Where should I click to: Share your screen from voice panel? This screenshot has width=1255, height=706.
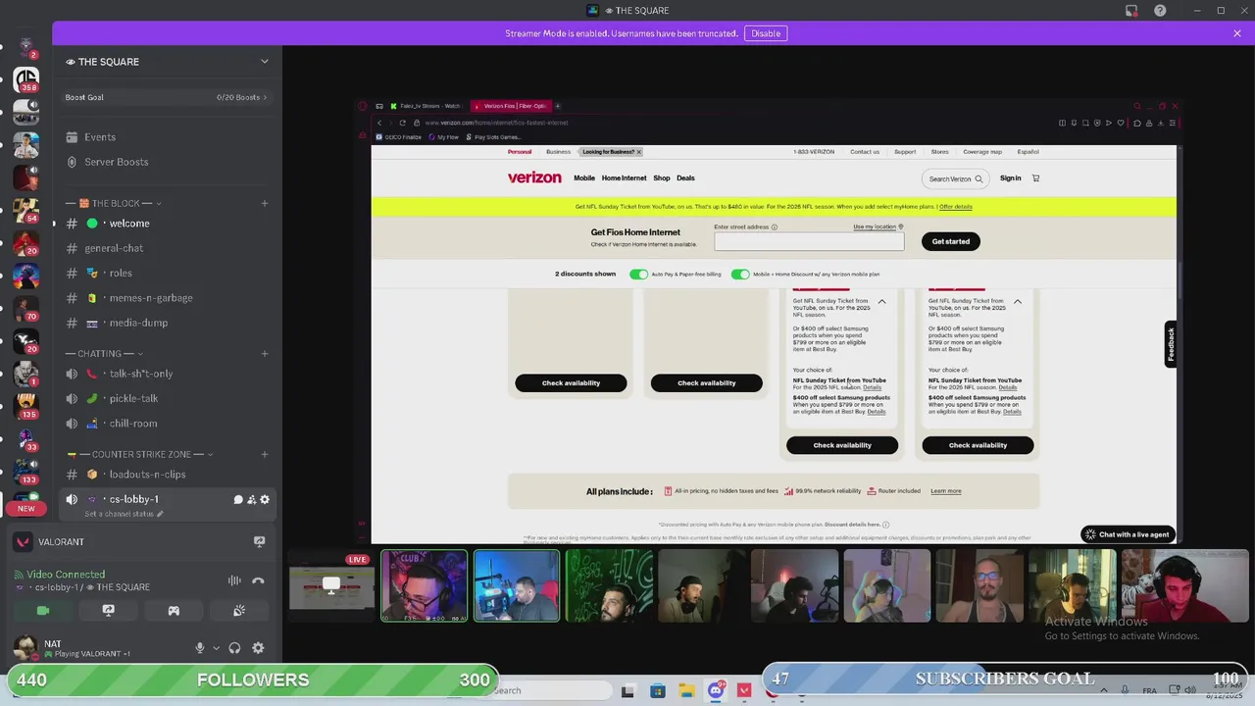(109, 610)
